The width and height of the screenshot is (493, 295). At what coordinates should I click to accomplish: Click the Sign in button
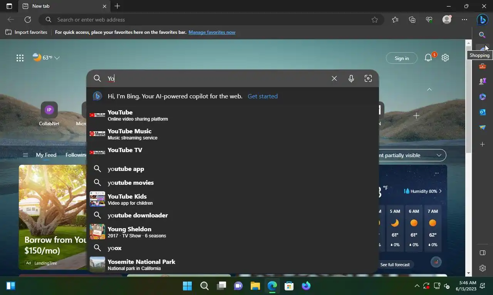(x=402, y=58)
